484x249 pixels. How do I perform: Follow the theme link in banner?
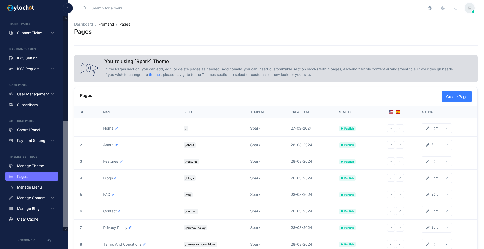[x=154, y=75]
